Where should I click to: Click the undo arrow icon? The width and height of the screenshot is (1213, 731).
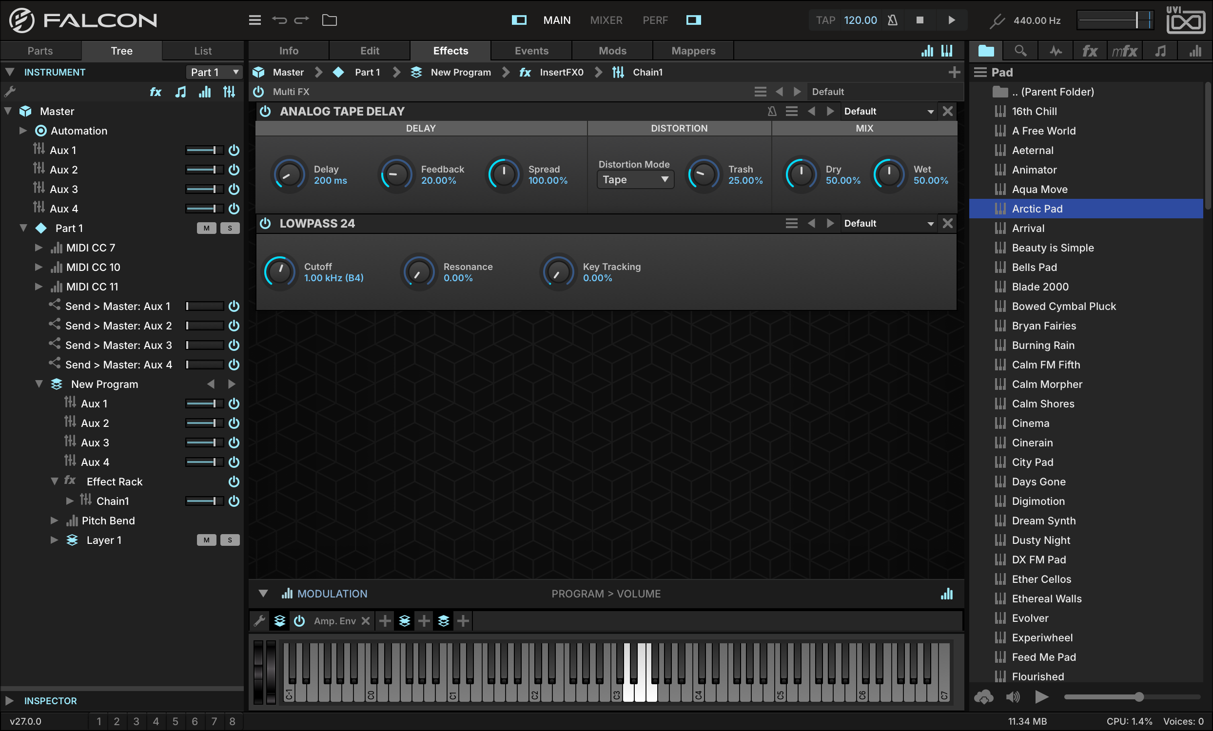(x=279, y=20)
